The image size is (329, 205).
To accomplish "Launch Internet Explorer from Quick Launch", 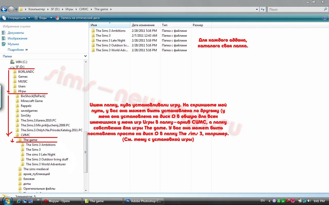I will tap(19, 201).
